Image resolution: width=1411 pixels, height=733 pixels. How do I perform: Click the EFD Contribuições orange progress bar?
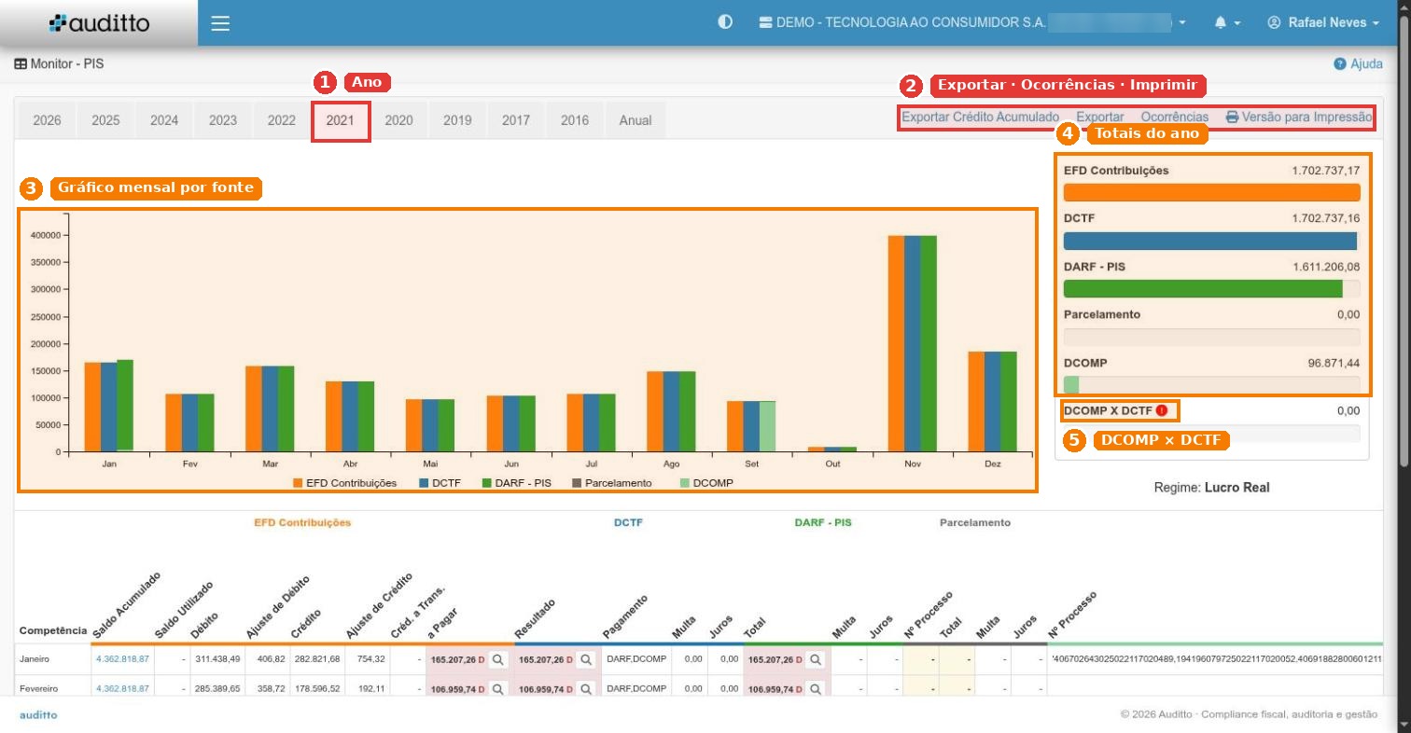tap(1211, 193)
